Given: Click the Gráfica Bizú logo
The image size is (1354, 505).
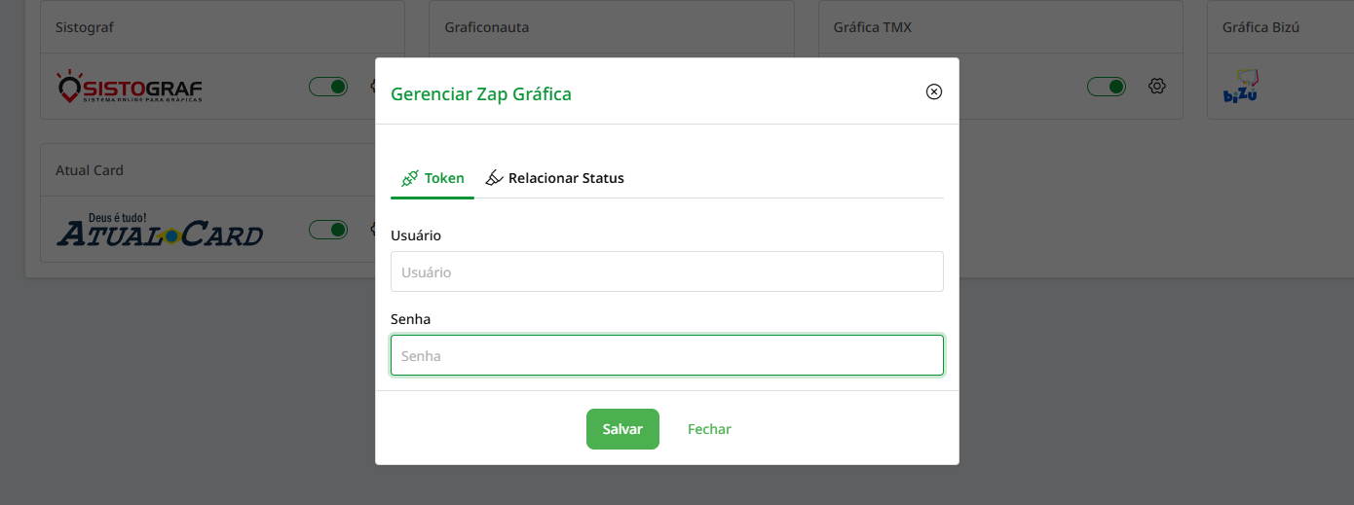Looking at the screenshot, I should pos(1242,86).
